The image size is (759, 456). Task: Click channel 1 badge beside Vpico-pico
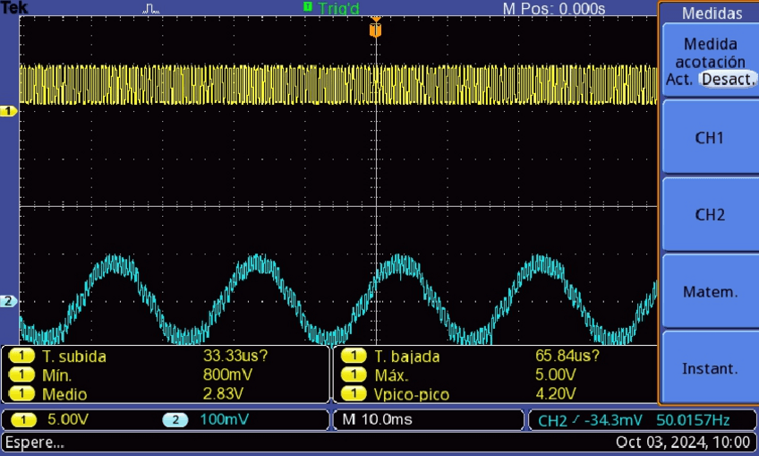[354, 394]
